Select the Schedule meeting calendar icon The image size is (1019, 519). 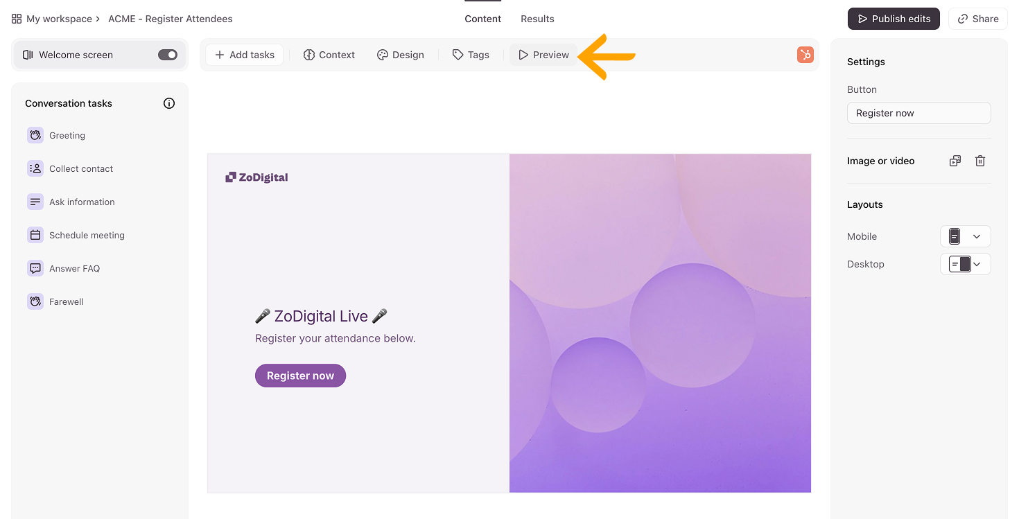[35, 236]
